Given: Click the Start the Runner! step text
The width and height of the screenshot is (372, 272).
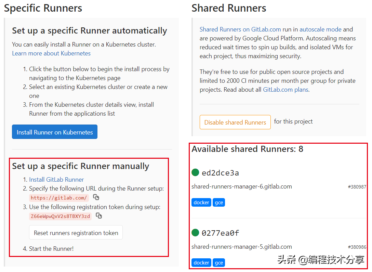Looking at the screenshot, I should [x=51, y=249].
